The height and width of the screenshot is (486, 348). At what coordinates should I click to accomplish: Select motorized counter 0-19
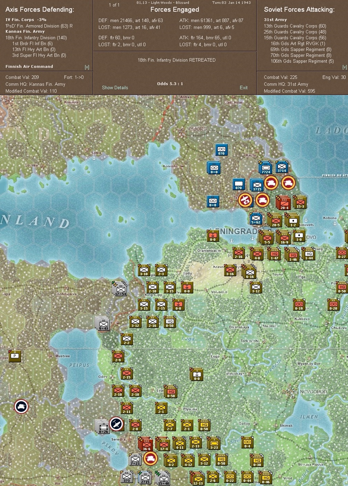pos(299,304)
